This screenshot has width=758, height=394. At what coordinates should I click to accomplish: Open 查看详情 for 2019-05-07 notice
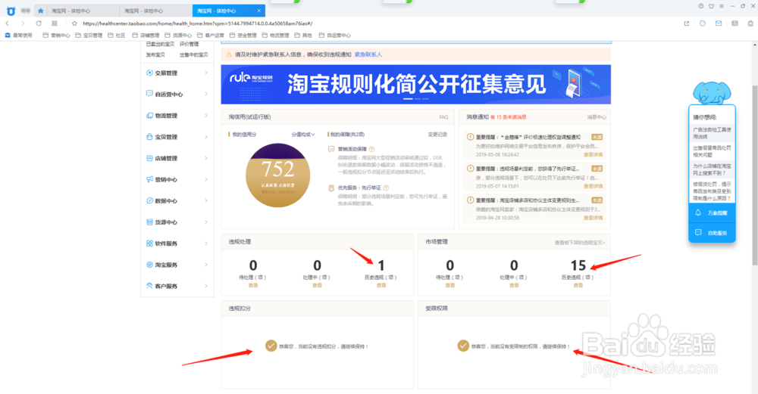click(594, 186)
